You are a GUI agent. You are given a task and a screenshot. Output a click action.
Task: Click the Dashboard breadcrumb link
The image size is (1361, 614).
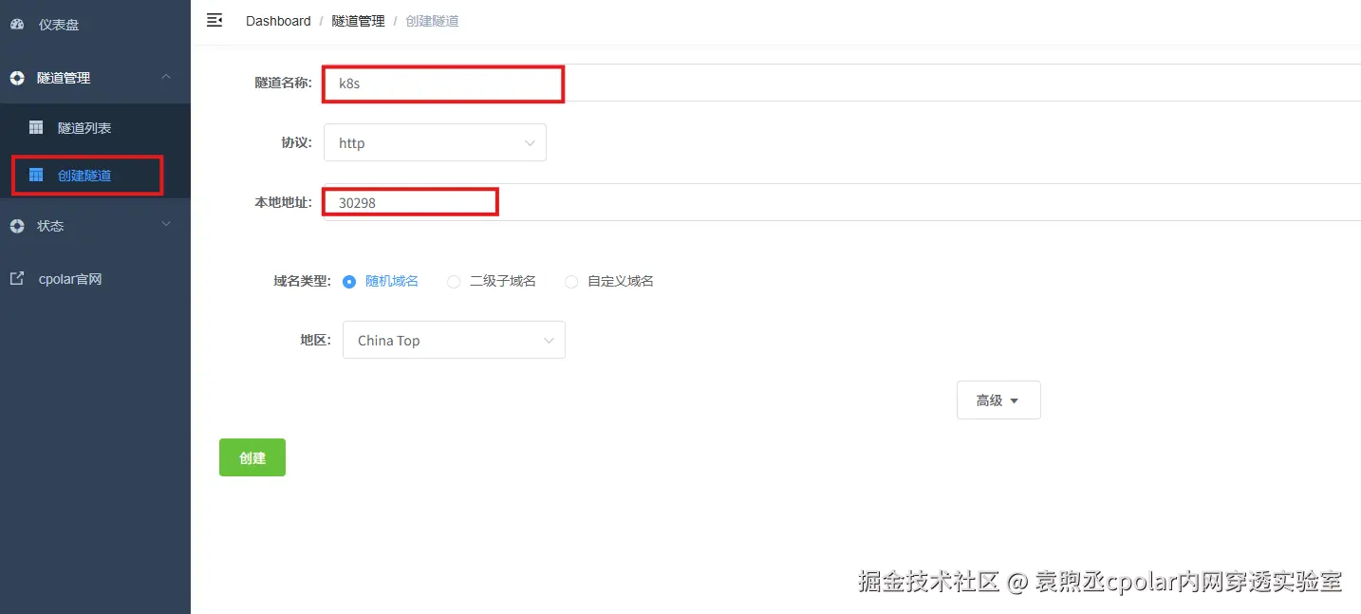pyautogui.click(x=278, y=21)
